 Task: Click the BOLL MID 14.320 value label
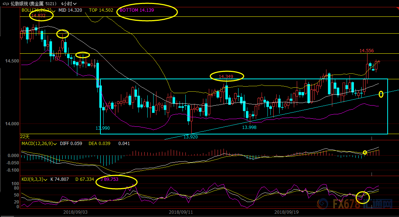[70, 10]
